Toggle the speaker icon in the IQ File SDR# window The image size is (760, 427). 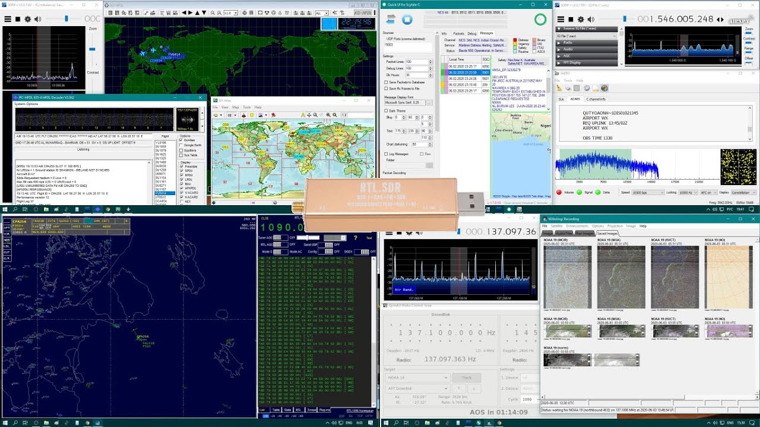[x=591, y=19]
